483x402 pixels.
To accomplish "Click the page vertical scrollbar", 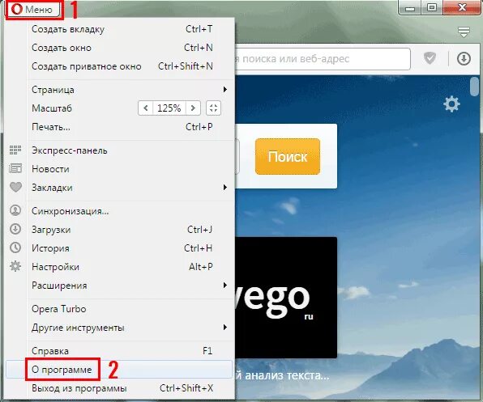I will (475, 87).
